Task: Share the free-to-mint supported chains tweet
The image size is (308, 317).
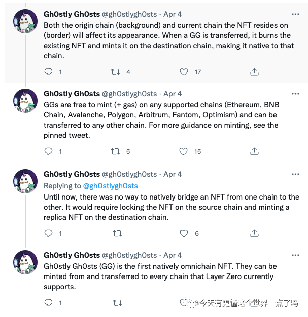Action: 255,151
